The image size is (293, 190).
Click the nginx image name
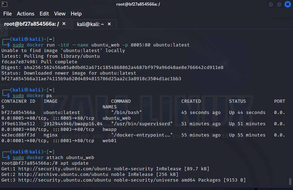point(51,135)
